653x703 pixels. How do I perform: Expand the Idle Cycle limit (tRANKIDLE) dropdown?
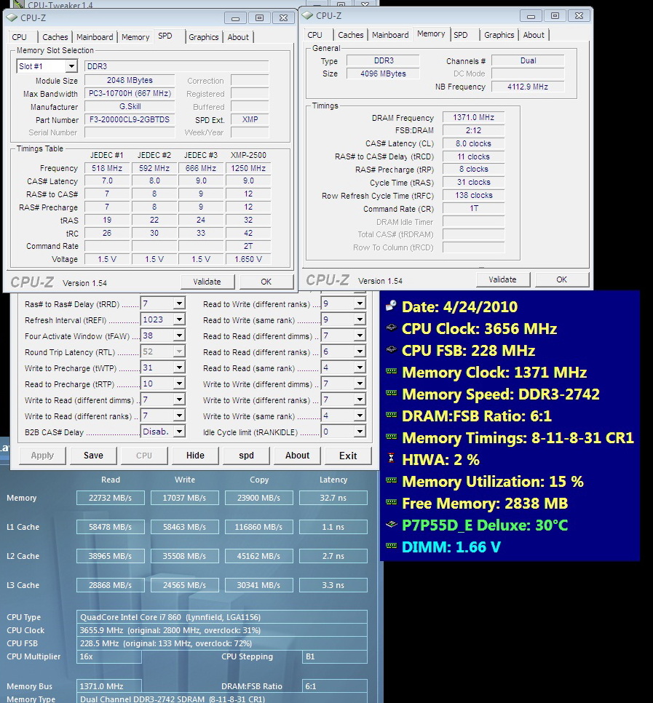coord(360,432)
